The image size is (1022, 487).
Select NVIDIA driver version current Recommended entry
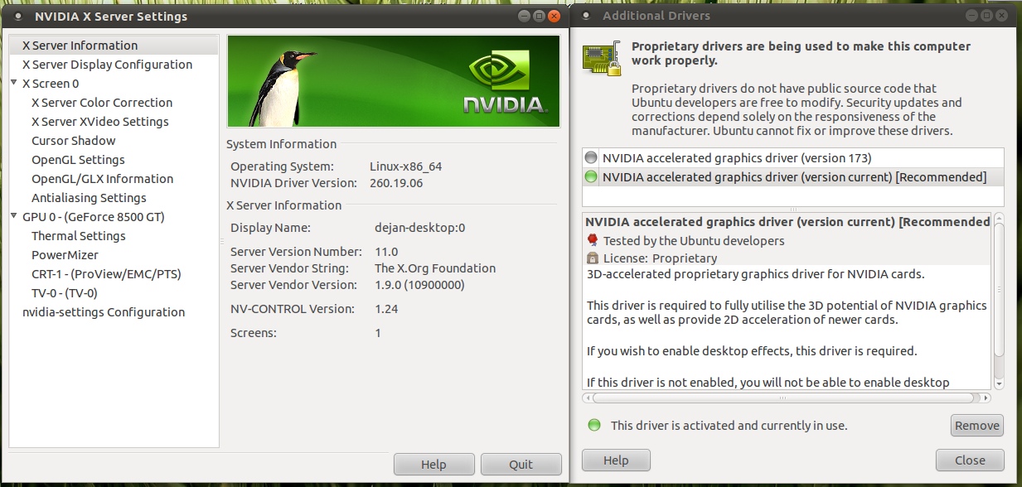[x=793, y=176]
